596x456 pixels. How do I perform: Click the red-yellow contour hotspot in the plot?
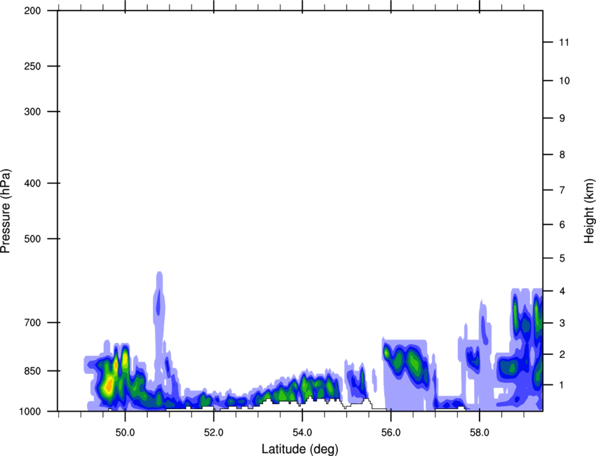click(x=108, y=385)
